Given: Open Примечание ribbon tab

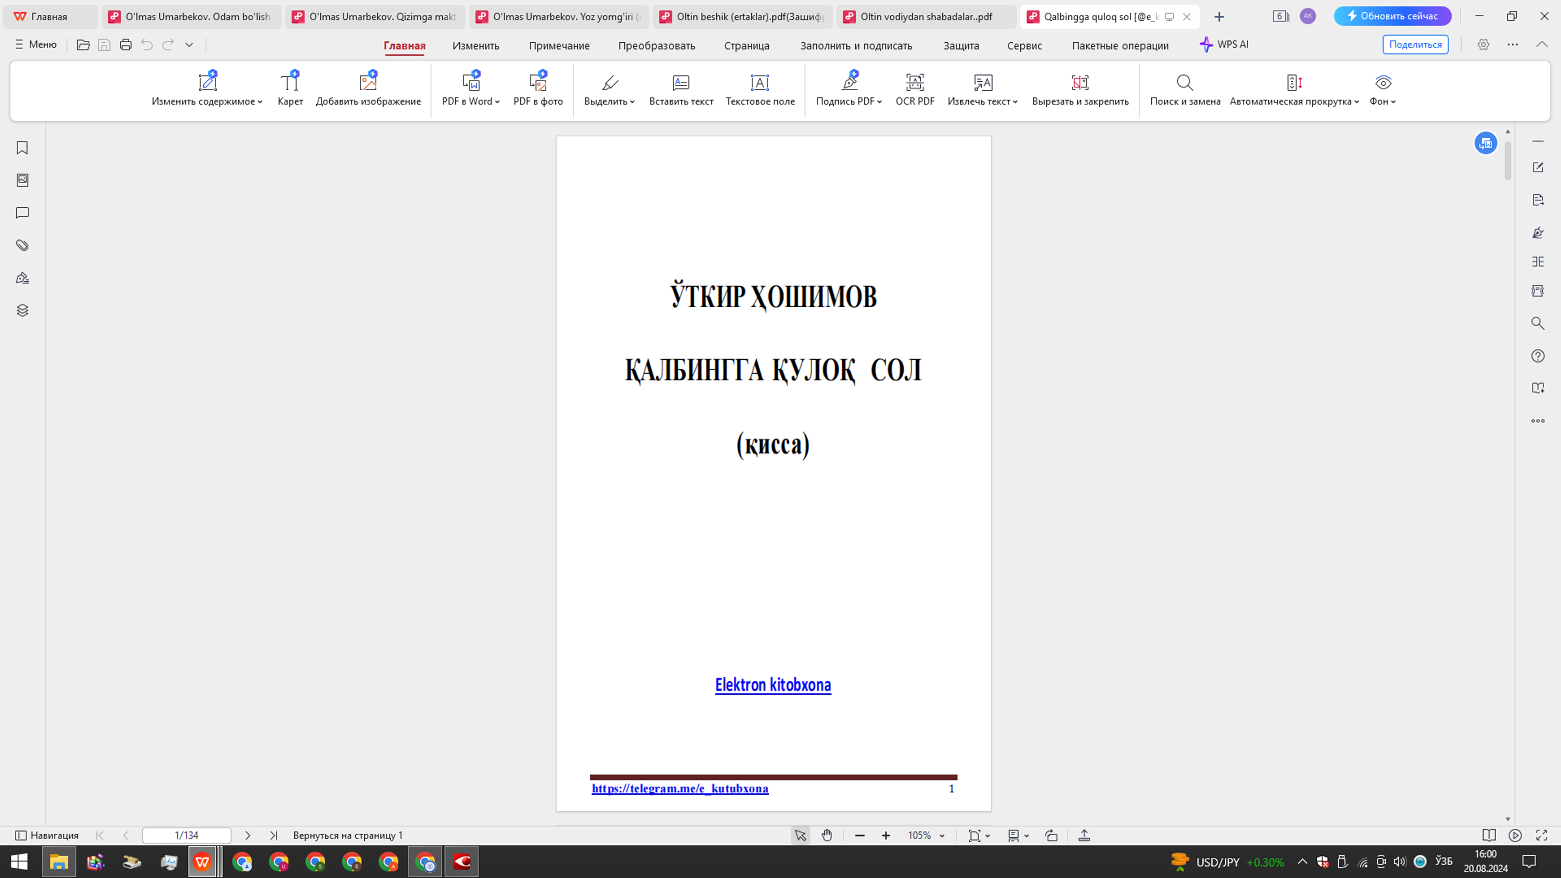Looking at the screenshot, I should point(559,46).
